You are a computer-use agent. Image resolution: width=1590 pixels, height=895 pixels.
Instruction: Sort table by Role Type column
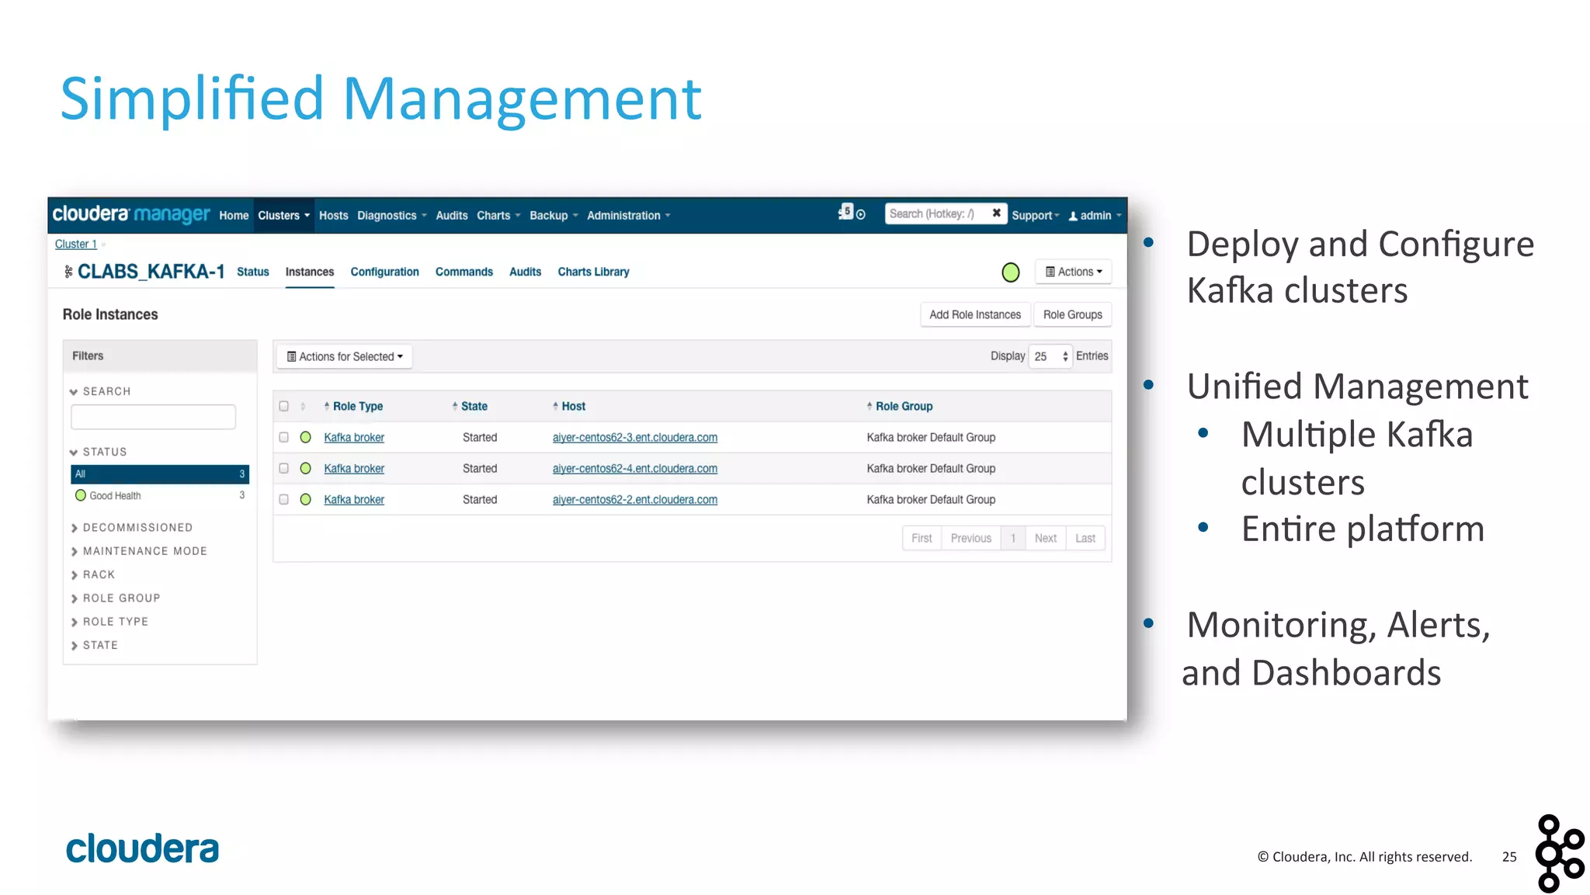[354, 406]
